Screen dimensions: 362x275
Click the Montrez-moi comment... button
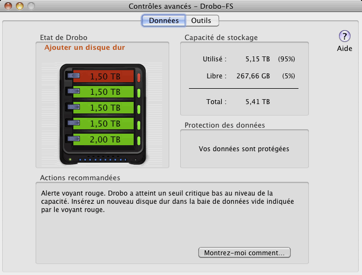pos(244,253)
